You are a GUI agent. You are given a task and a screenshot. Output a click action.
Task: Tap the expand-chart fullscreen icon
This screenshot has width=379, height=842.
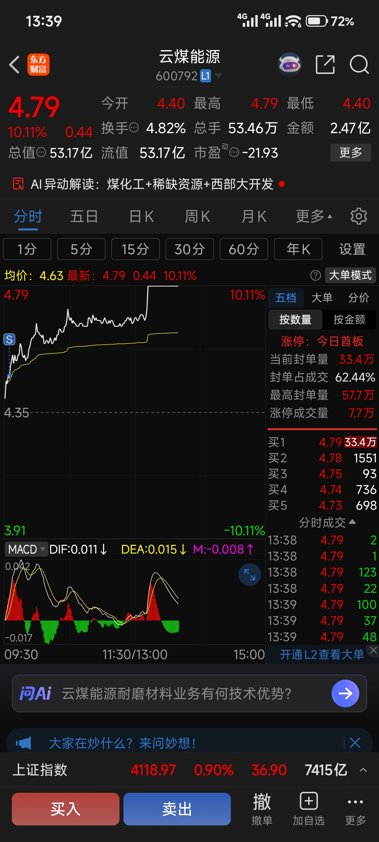click(250, 575)
